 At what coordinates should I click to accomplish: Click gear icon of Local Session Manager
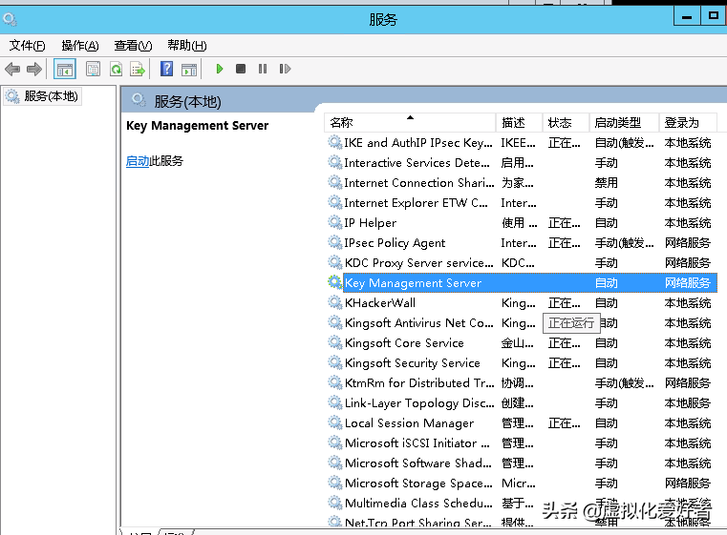pos(334,422)
